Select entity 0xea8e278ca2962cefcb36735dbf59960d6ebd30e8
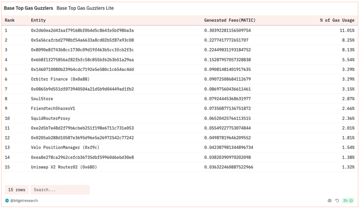Screen dimensions: 360x209 (x=82, y=157)
